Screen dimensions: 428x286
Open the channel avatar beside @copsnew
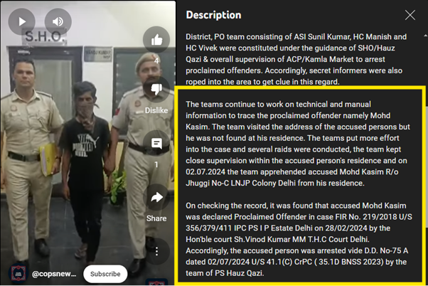18,273
